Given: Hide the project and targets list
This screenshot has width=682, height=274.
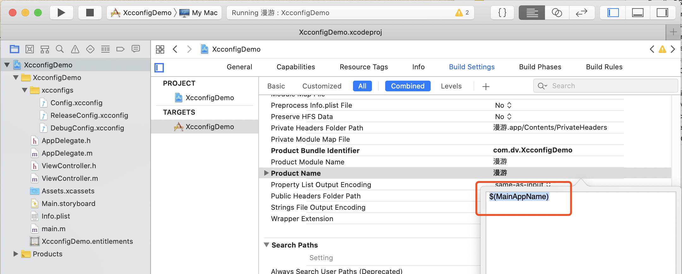Looking at the screenshot, I should point(159,67).
